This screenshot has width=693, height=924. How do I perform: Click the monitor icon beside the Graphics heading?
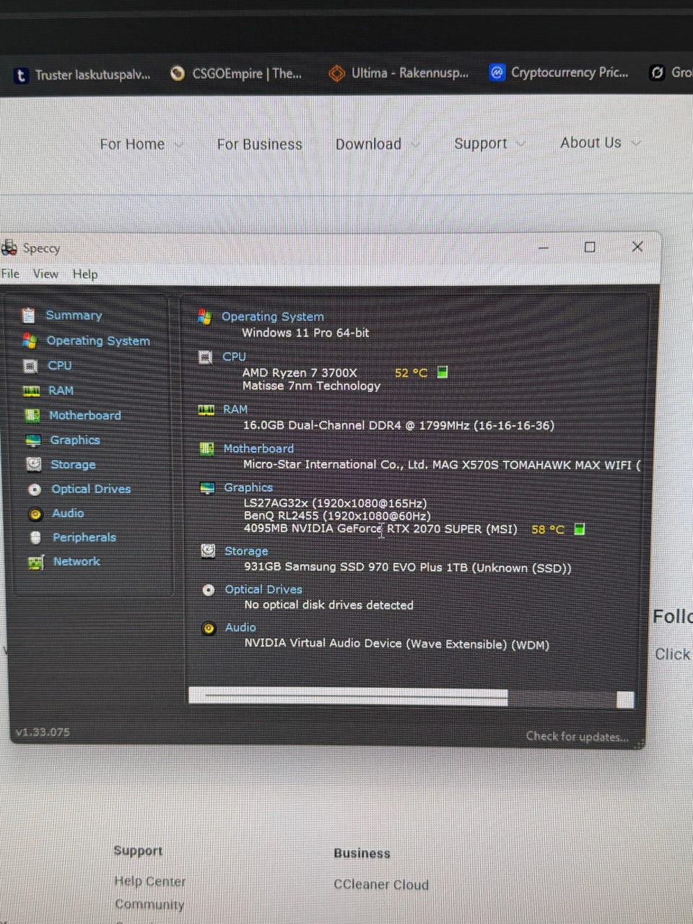point(207,488)
